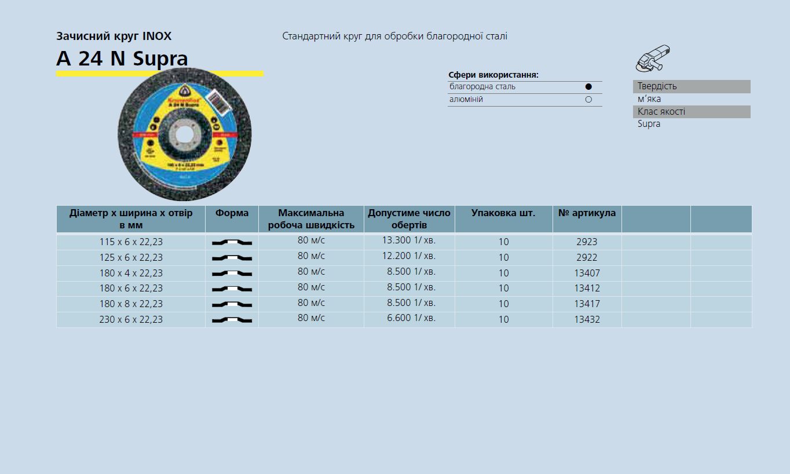Click the 'Максимальна робоча швидкість' column header
This screenshot has height=474, width=790.
[311, 219]
